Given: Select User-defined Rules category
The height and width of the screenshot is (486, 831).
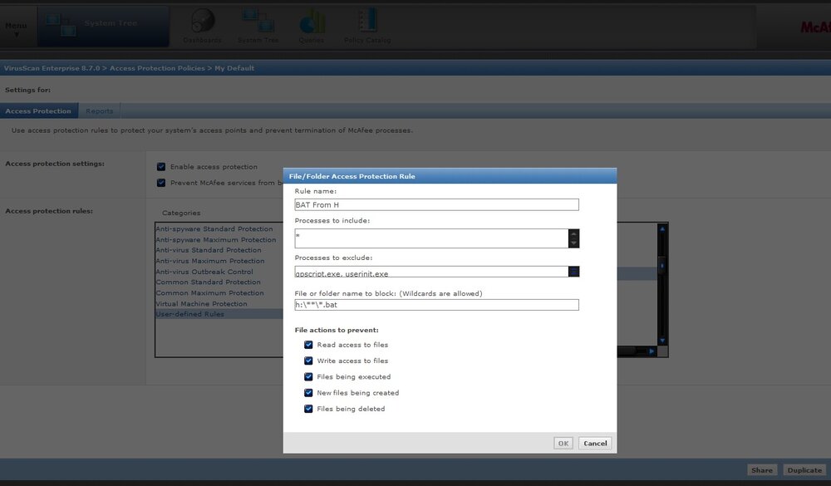Looking at the screenshot, I should (x=219, y=314).
